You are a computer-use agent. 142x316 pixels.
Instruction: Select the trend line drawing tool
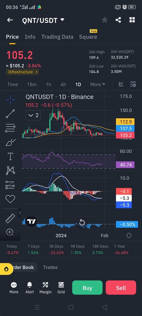click(x=10, y=114)
